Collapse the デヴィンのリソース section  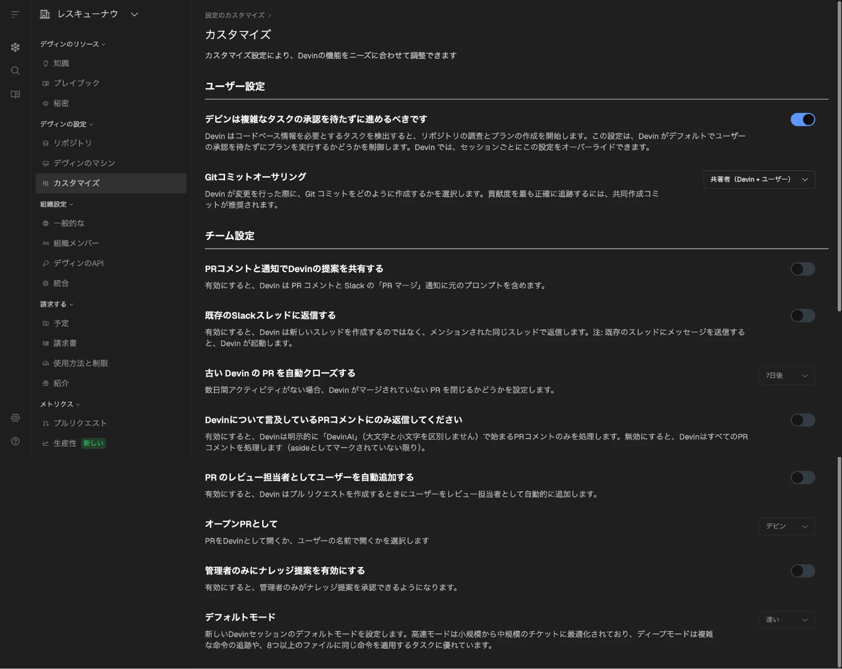[73, 44]
